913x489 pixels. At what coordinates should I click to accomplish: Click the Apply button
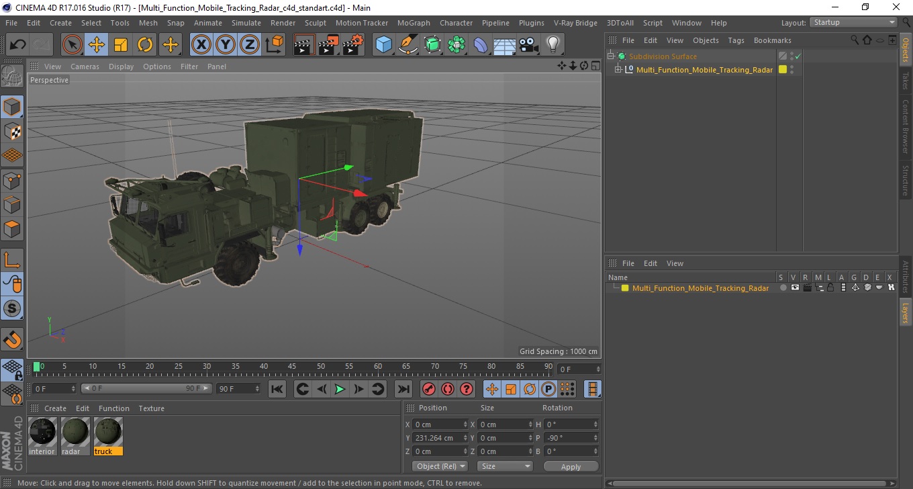click(571, 466)
